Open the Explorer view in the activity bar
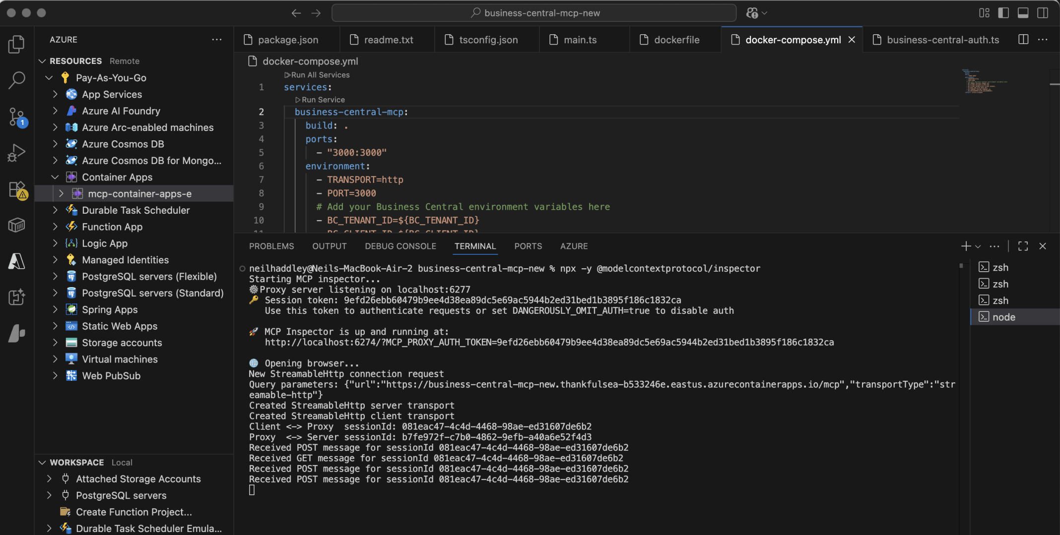Screen dimensions: 1060x535 coord(16,44)
